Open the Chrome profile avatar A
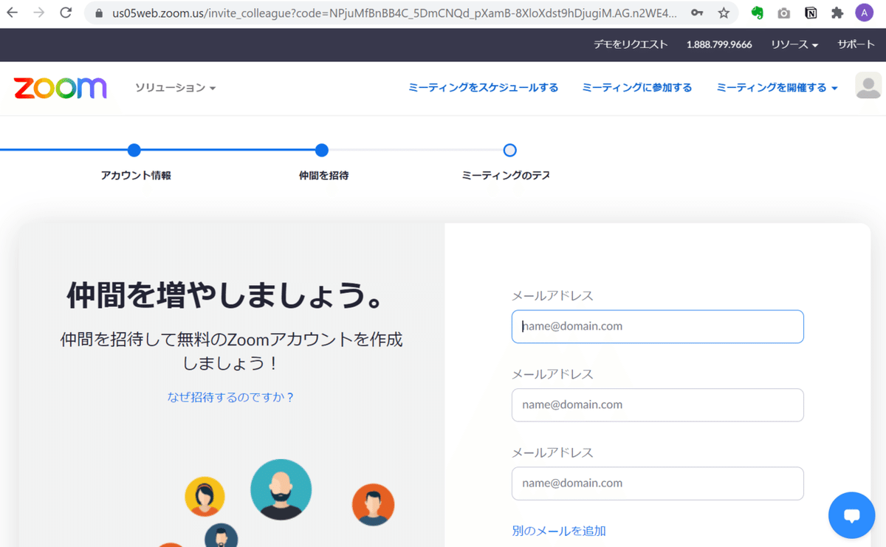 coord(864,13)
